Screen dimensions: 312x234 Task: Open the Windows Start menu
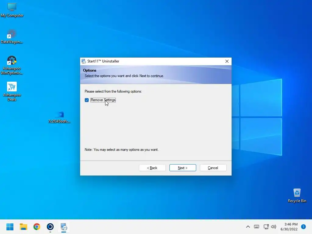point(10,227)
